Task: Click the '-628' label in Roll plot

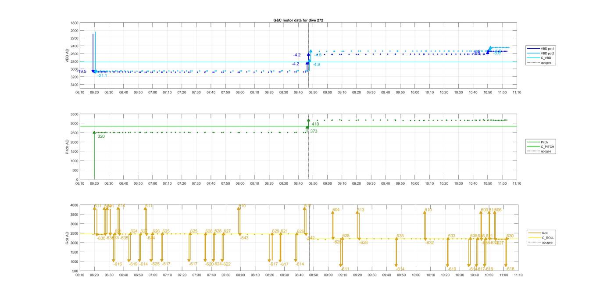Action: 364,242
